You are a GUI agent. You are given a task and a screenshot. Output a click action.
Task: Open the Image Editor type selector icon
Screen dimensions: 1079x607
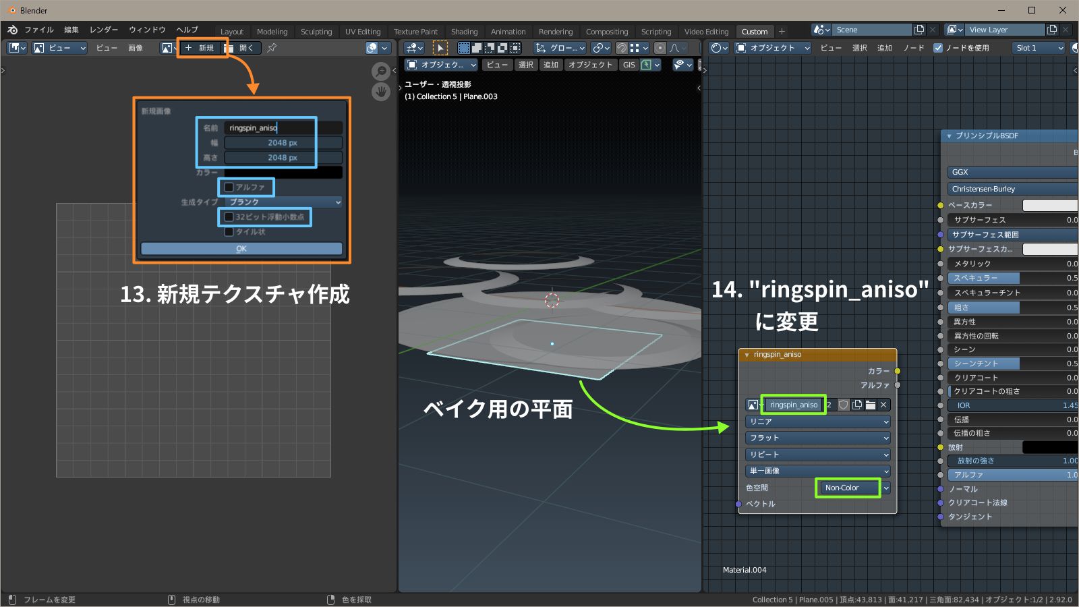[x=16, y=47]
